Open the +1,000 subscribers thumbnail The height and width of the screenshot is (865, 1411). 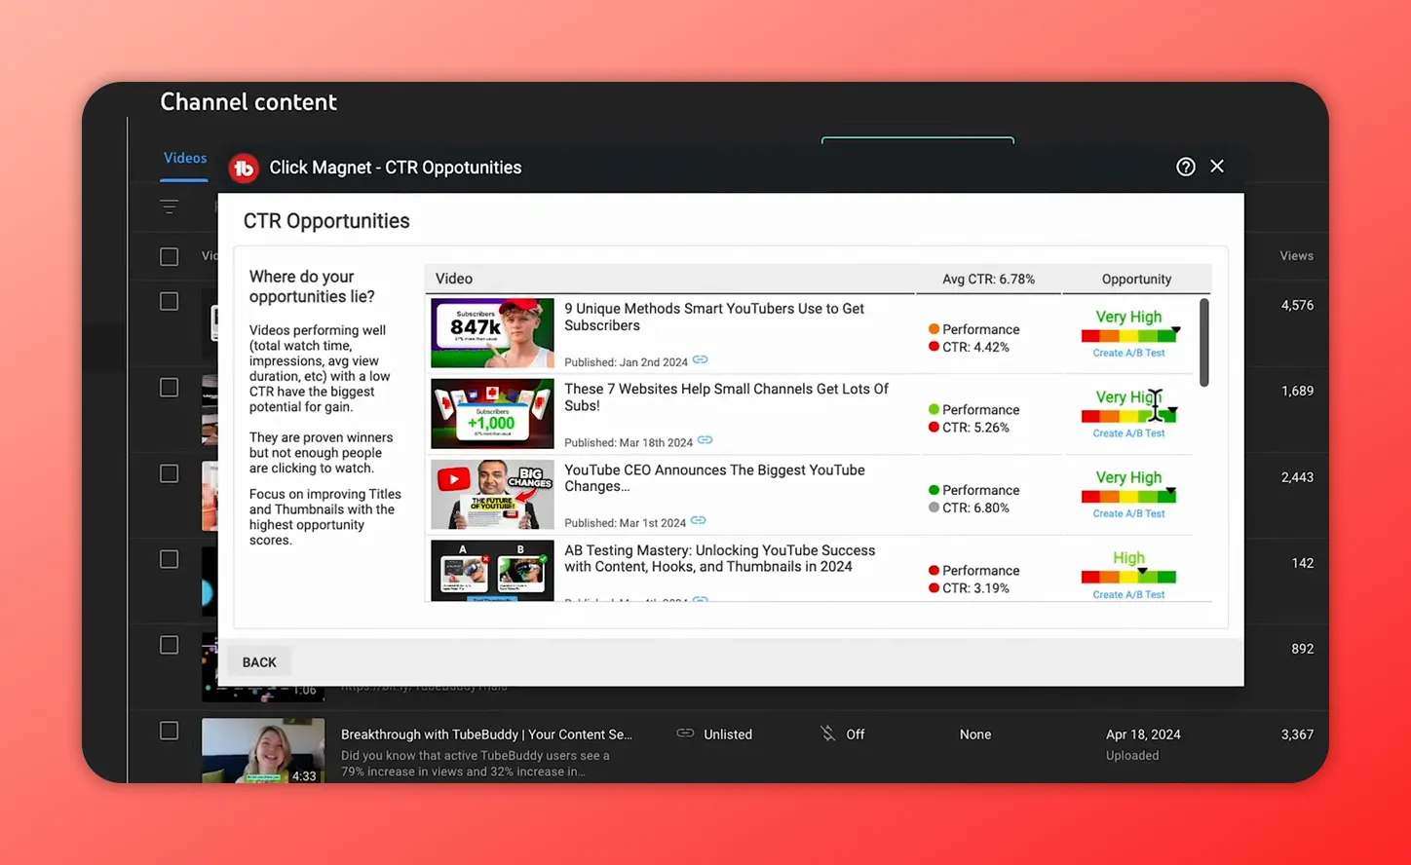tap(492, 414)
